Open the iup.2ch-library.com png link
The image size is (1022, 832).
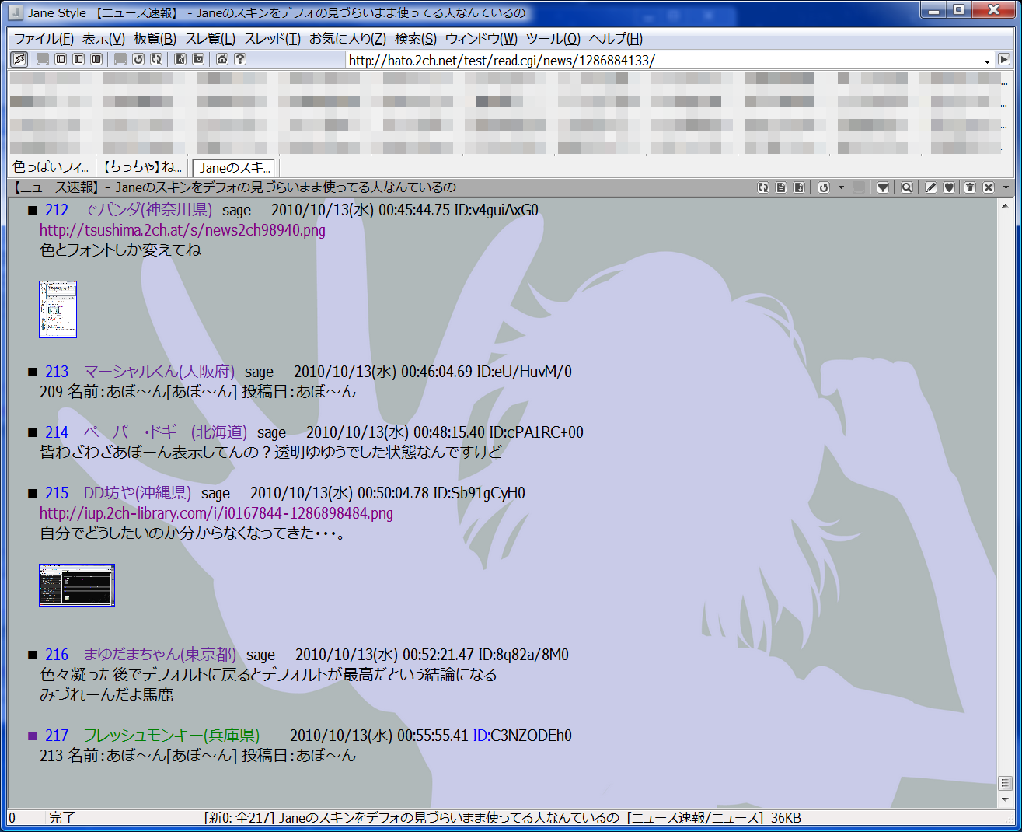pyautogui.click(x=216, y=513)
